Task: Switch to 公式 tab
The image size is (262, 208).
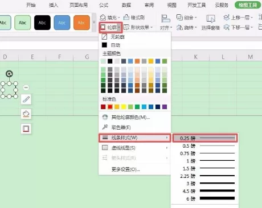Action: coord(104,5)
